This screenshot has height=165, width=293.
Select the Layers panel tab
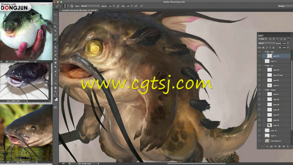(260, 36)
